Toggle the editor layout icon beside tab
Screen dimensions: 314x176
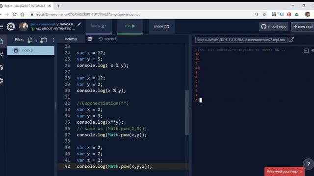pyautogui.click(x=89, y=39)
